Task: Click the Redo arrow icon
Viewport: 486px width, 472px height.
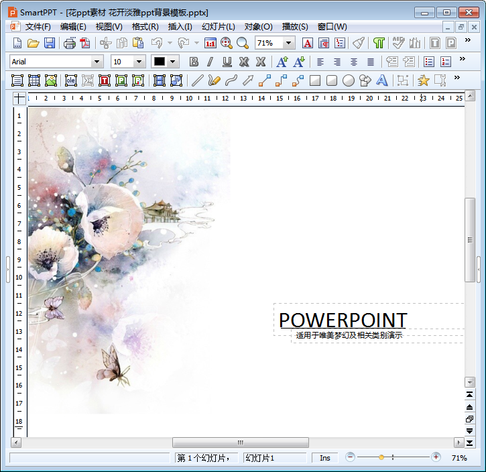Action: pyautogui.click(x=184, y=43)
